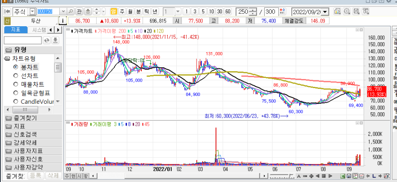This screenshot has height=182, width=397.
Task: Click the 등록 favorites register button
Action: coord(35,175)
